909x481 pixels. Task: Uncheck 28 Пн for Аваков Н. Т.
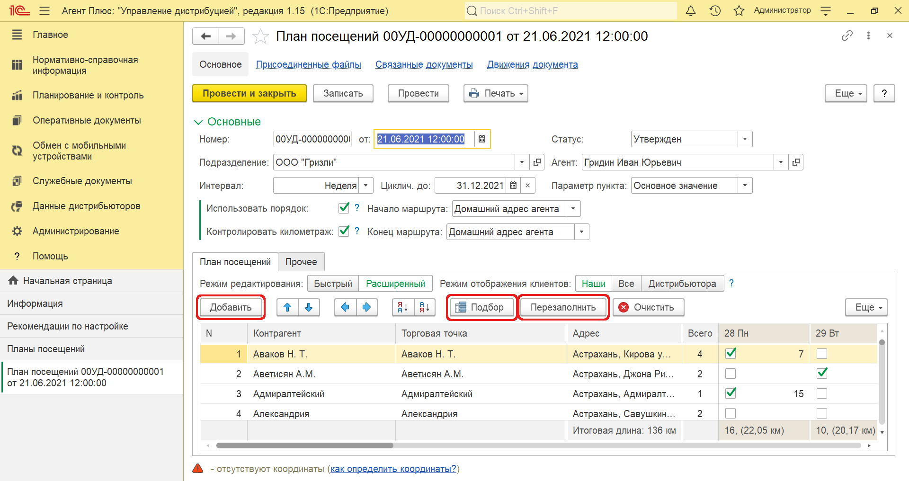[731, 354]
